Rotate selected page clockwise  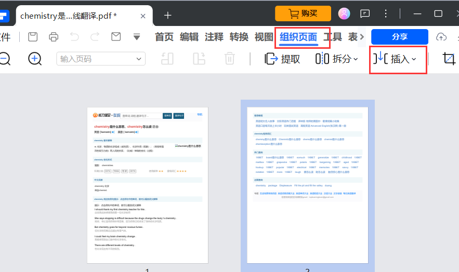tap(199, 59)
